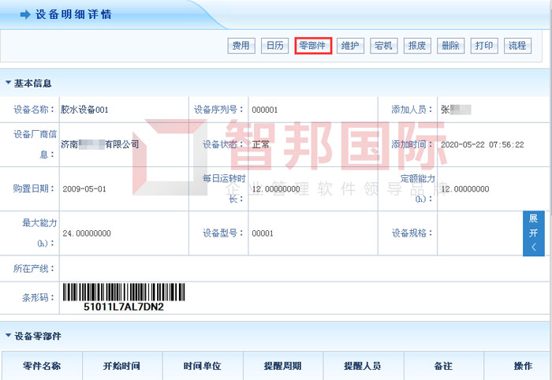Image resolution: width=552 pixels, height=380 pixels.
Task: Click the 报废 scrap button
Action: 416,46
